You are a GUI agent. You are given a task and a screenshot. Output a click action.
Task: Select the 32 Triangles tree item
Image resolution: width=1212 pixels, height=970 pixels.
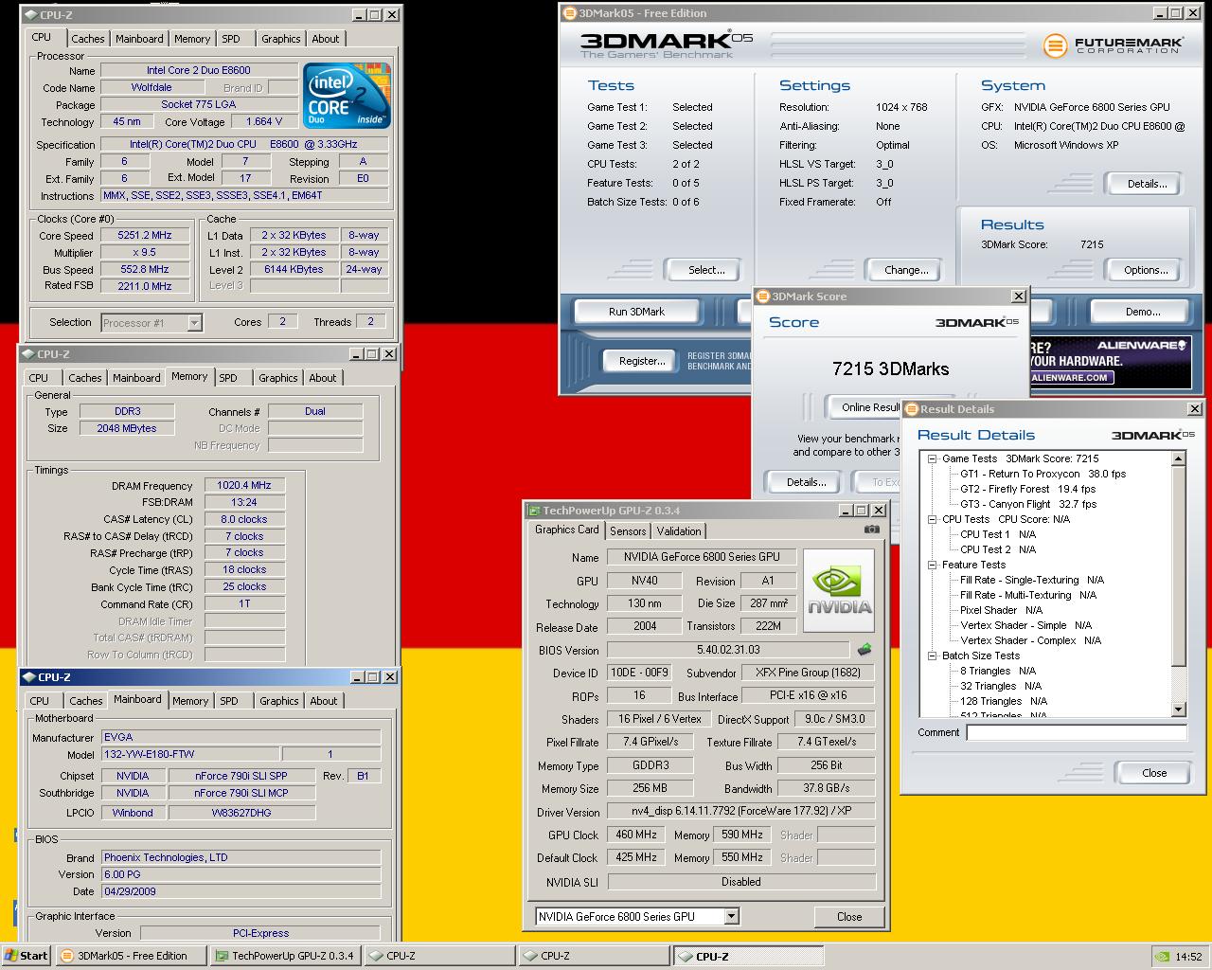pos(1000,686)
